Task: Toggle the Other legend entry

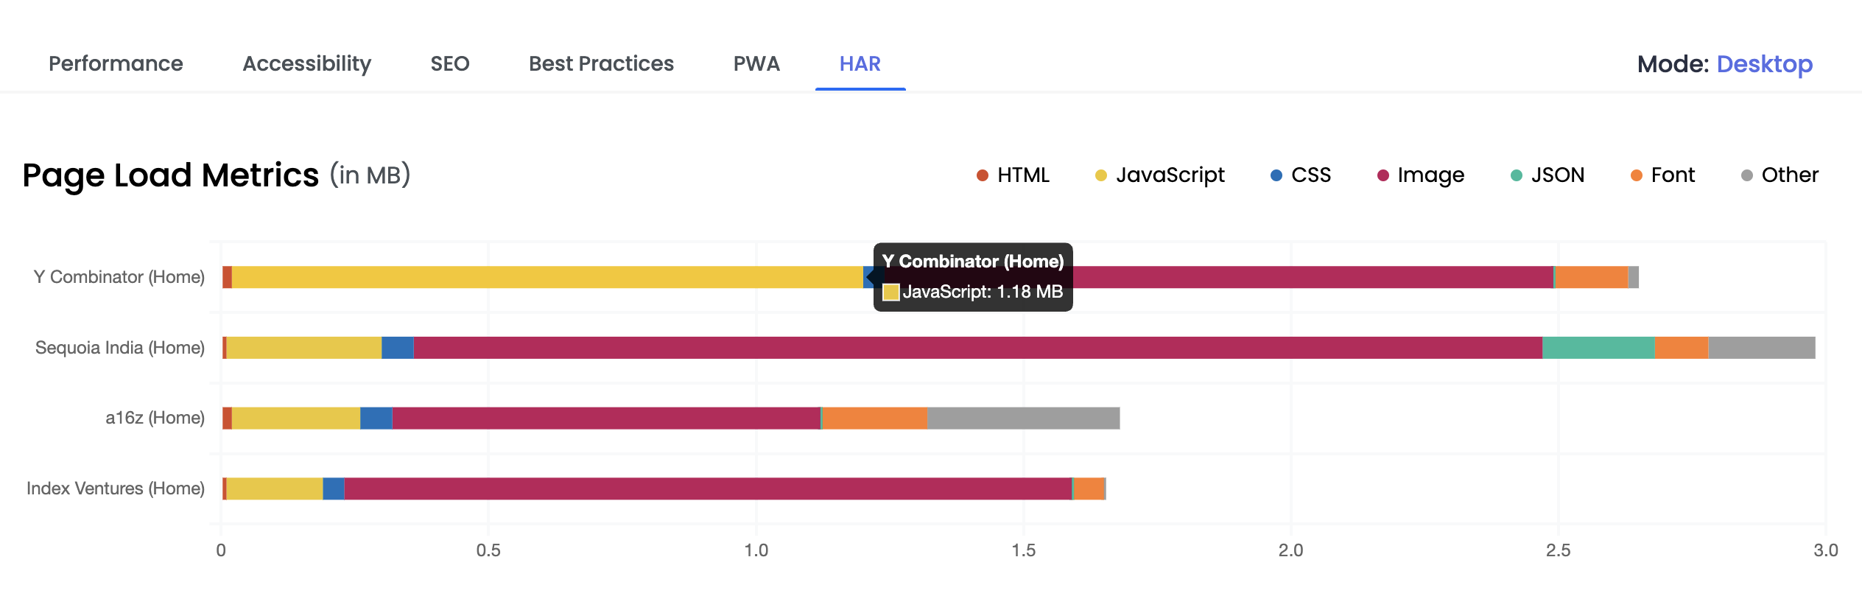Action: pos(1780,175)
